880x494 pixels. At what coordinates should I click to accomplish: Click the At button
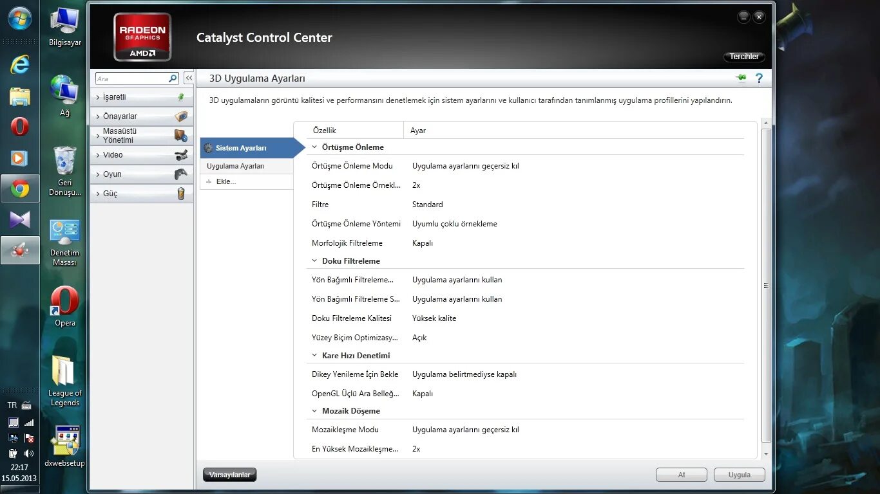point(682,475)
